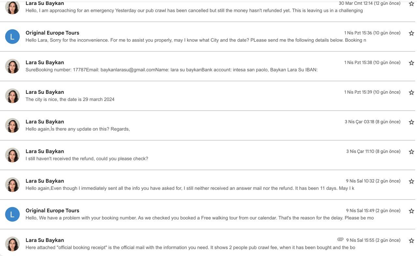The height and width of the screenshot is (256, 417).
Task: Click the paperclip attachment icon
Action: pyautogui.click(x=340, y=240)
